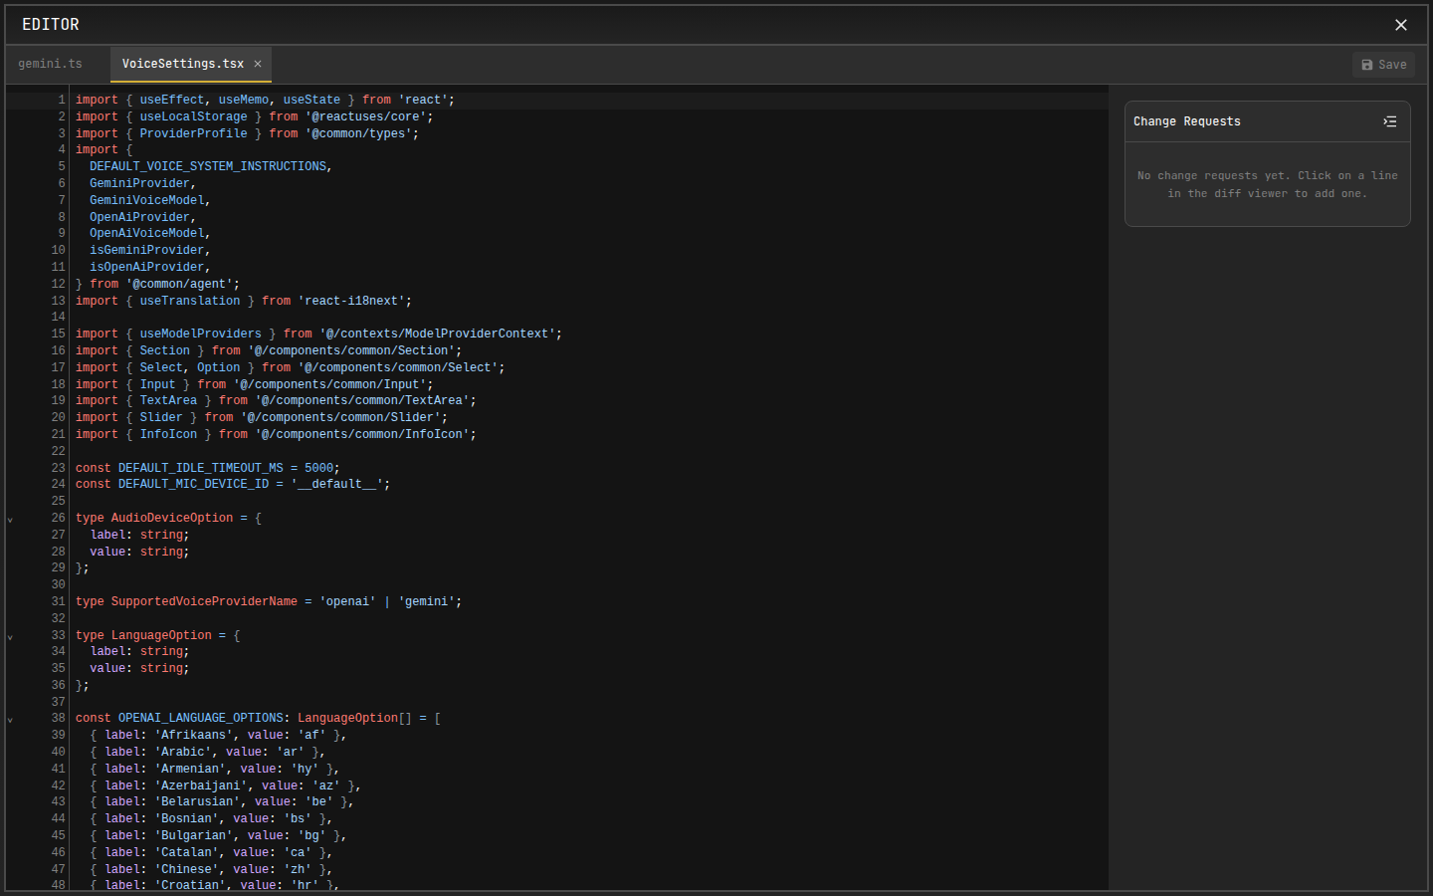1433x896 pixels.
Task: Click 'Afrikaans' label on line 39
Action: coord(194,736)
